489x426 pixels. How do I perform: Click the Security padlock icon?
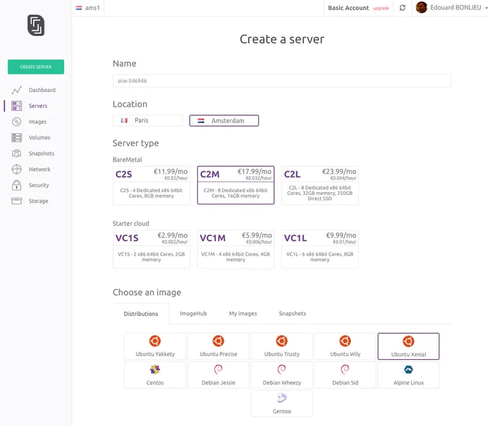[x=17, y=185]
